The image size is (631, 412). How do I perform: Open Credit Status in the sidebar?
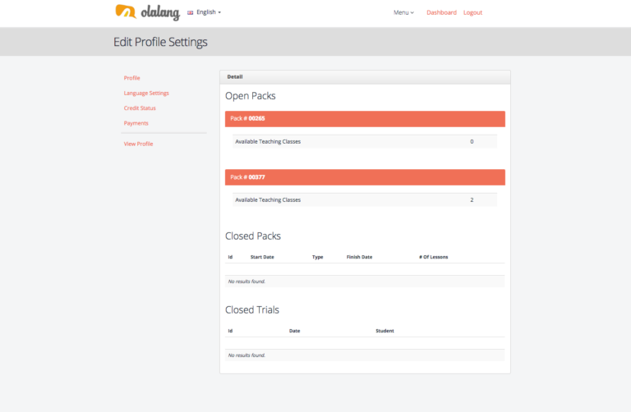click(140, 108)
